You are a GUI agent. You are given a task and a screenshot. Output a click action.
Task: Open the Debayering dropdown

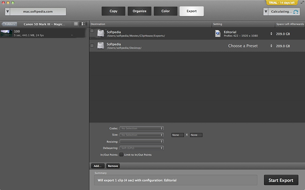(141, 148)
